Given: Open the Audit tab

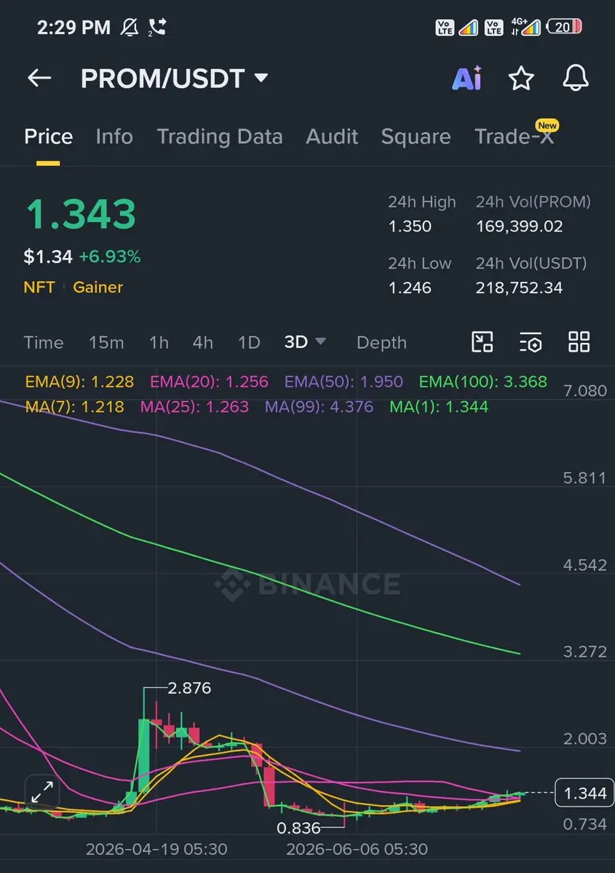Looking at the screenshot, I should [x=332, y=136].
